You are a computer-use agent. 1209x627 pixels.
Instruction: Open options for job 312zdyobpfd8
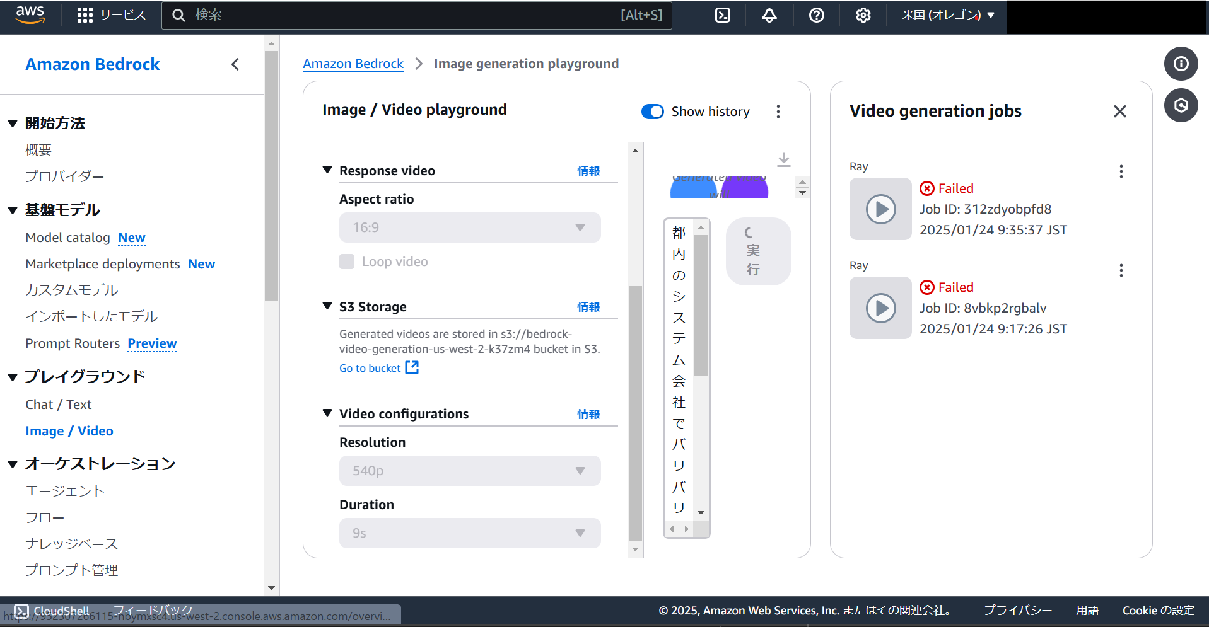(x=1121, y=171)
